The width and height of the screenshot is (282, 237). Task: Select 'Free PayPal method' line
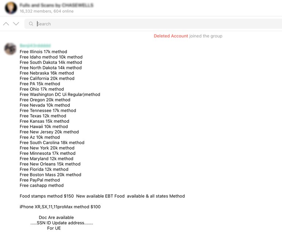tap(40, 180)
